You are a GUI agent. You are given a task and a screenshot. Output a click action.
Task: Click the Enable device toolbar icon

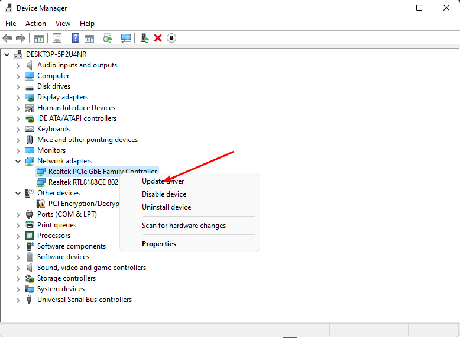pos(145,38)
